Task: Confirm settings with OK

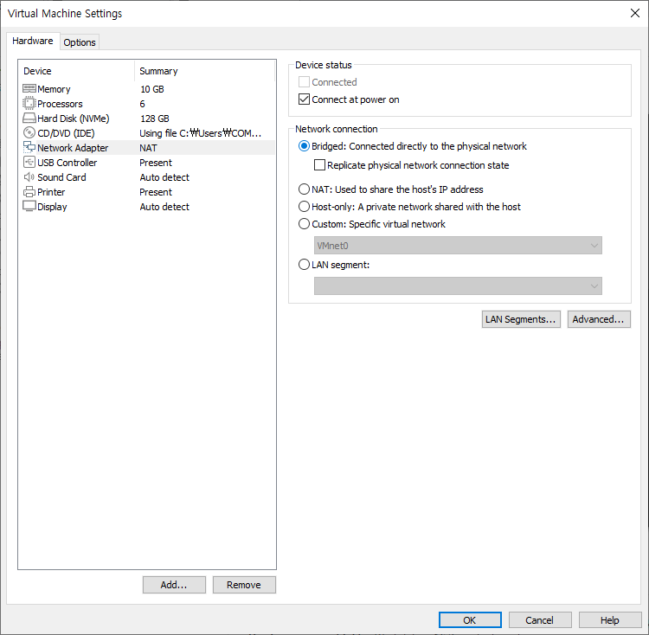Action: coord(470,620)
